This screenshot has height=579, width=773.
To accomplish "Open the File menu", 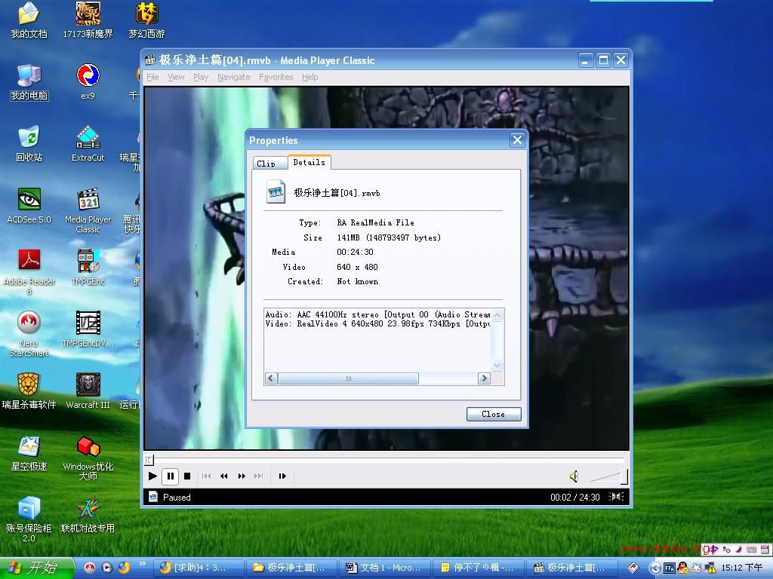I will click(x=152, y=78).
